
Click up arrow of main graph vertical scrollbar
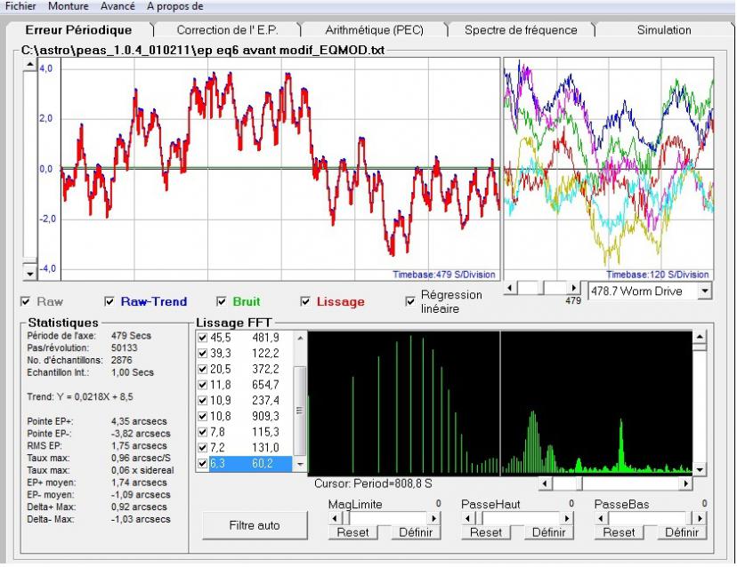click(30, 64)
